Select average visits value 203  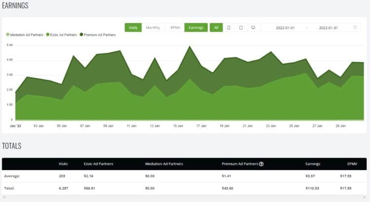(62, 176)
